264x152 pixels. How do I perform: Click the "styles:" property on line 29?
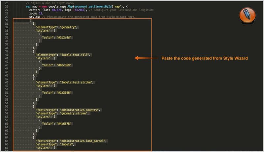(35, 17)
